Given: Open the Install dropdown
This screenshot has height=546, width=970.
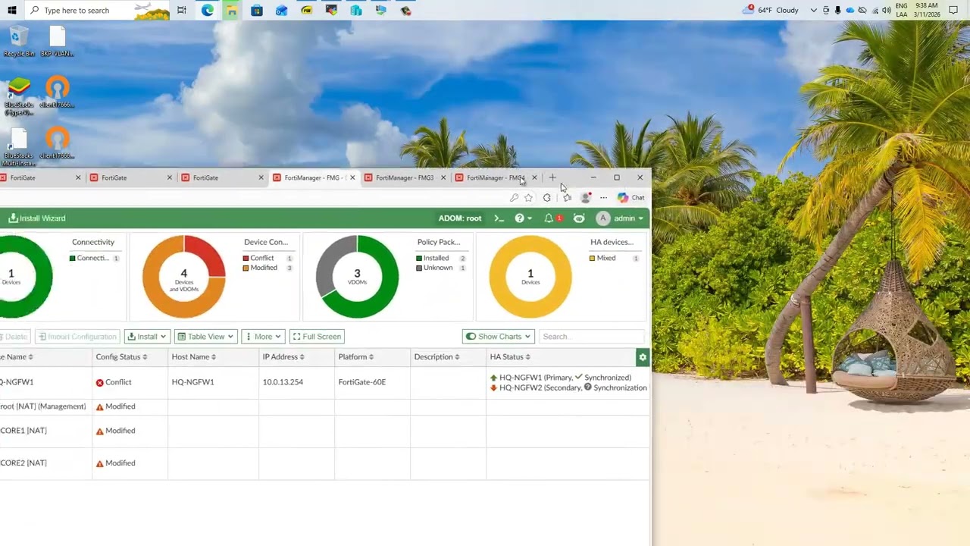Looking at the screenshot, I should click(x=147, y=337).
